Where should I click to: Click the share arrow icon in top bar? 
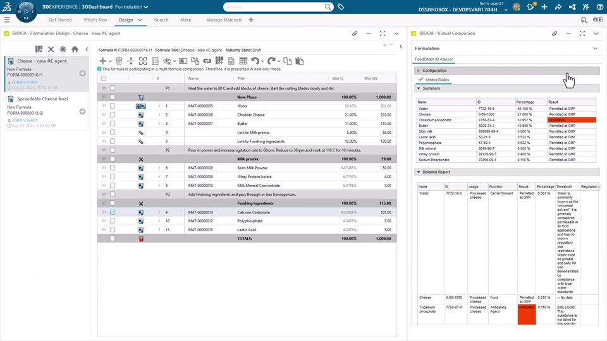click(558, 6)
